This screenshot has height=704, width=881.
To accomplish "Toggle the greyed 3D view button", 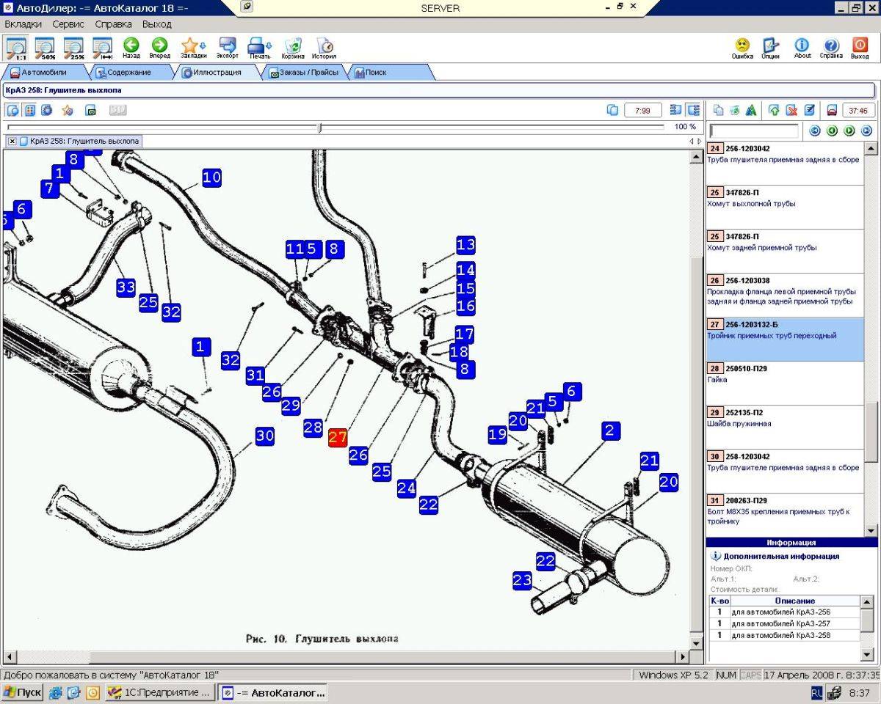I will point(118,110).
